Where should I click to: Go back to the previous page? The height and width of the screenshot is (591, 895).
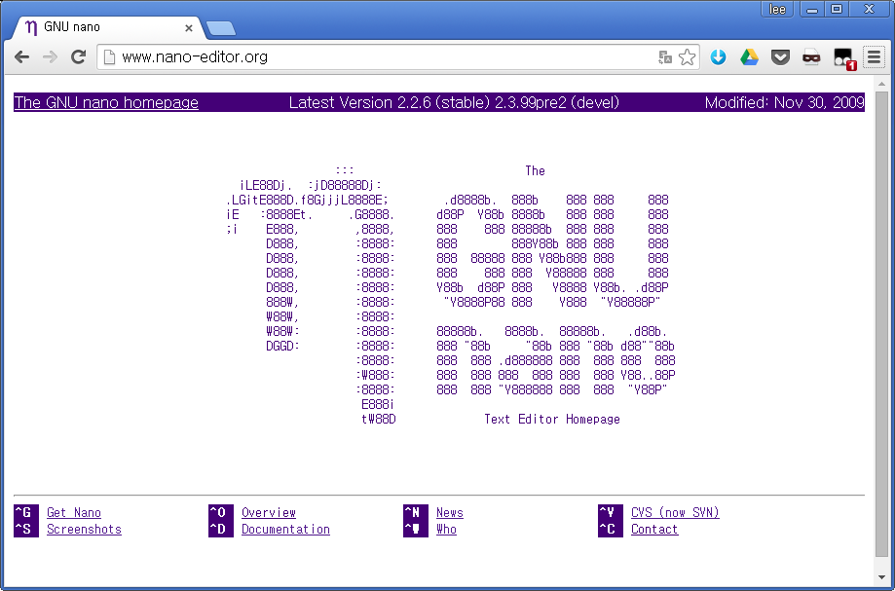tap(21, 57)
